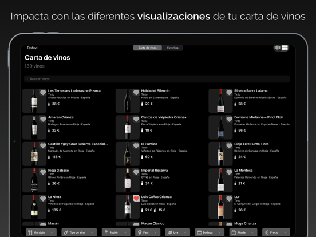This screenshot has width=316, height=237.
Task: Open Domaine Miolanne Pinot Noir bottle thumbnail
Action: tap(220, 127)
